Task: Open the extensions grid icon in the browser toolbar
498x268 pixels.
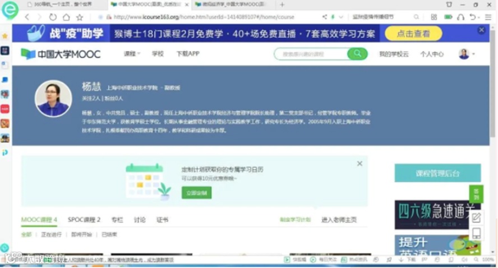Action: click(x=434, y=17)
